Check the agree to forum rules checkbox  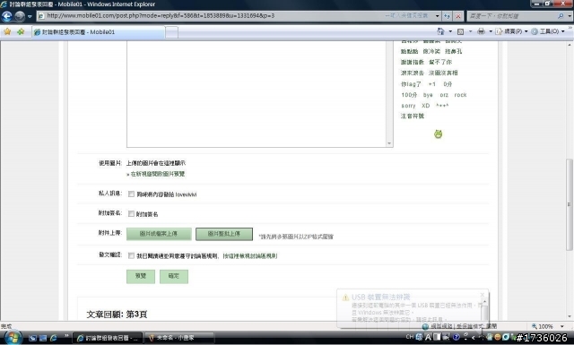pyautogui.click(x=131, y=255)
